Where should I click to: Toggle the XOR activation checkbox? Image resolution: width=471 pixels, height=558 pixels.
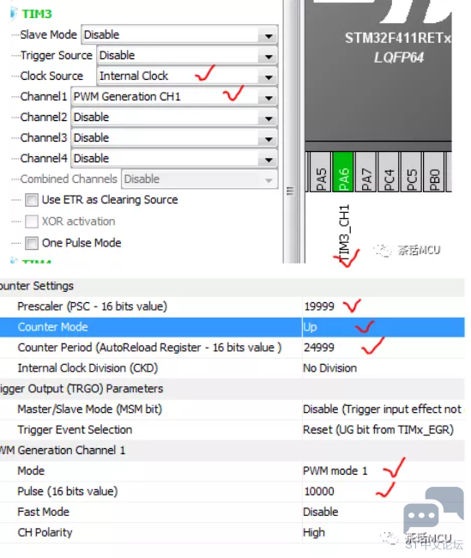pyautogui.click(x=32, y=221)
